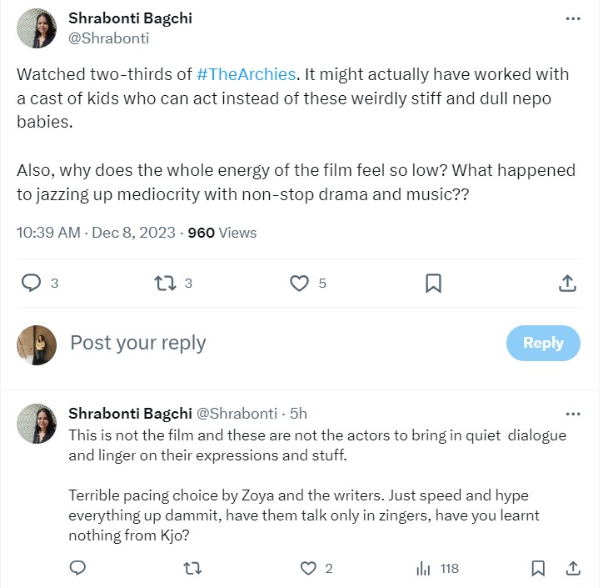This screenshot has width=613, height=588.
Task: View analytics of the second tweet
Action: point(423,568)
